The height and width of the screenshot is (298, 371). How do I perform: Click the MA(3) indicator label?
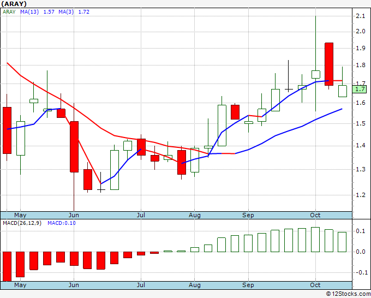point(66,12)
